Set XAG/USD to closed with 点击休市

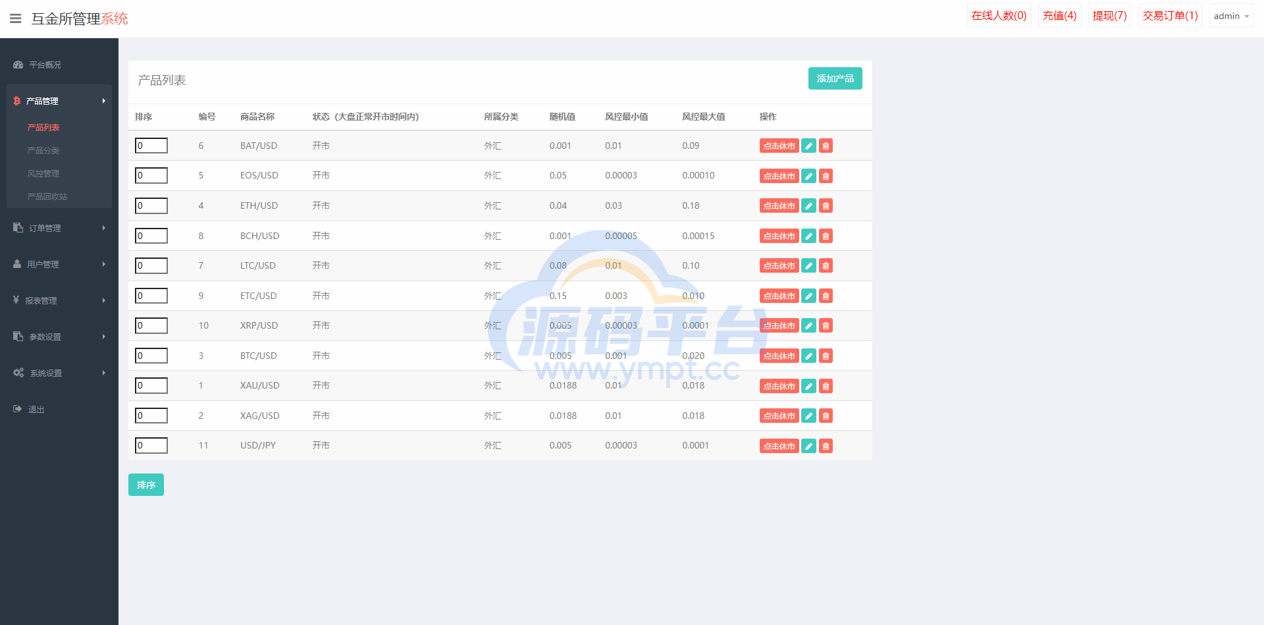779,416
